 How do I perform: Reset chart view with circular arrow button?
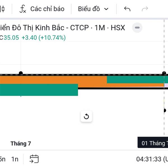[x=86, y=116]
